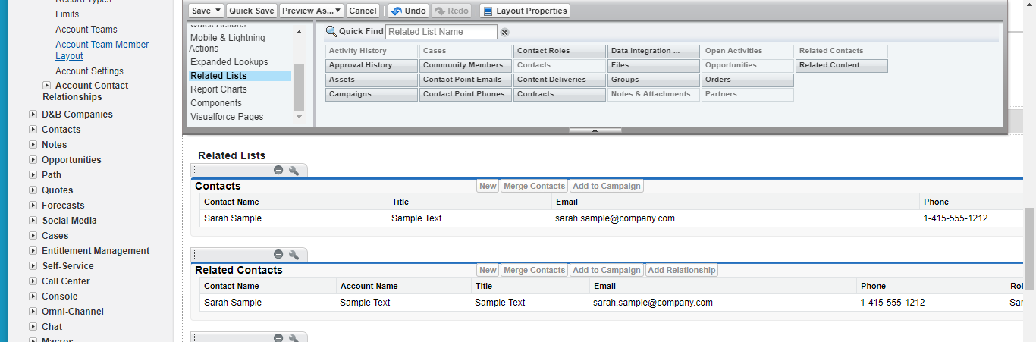Collapse the palette using the up arrow handle
The width and height of the screenshot is (1036, 342).
point(595,130)
